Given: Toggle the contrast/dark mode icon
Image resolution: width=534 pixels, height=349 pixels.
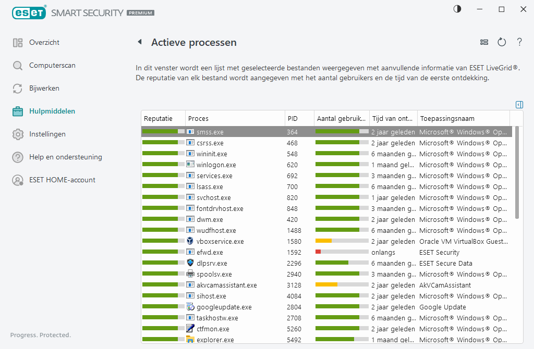Looking at the screenshot, I should (x=457, y=9).
